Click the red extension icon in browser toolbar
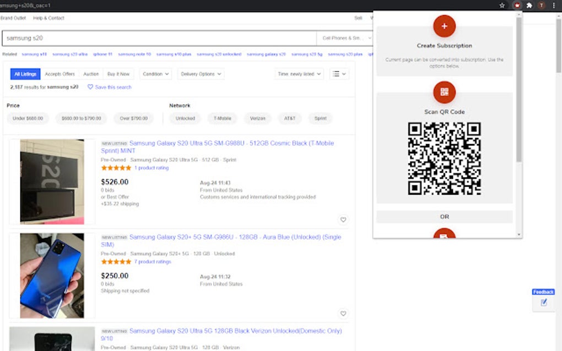 (517, 6)
